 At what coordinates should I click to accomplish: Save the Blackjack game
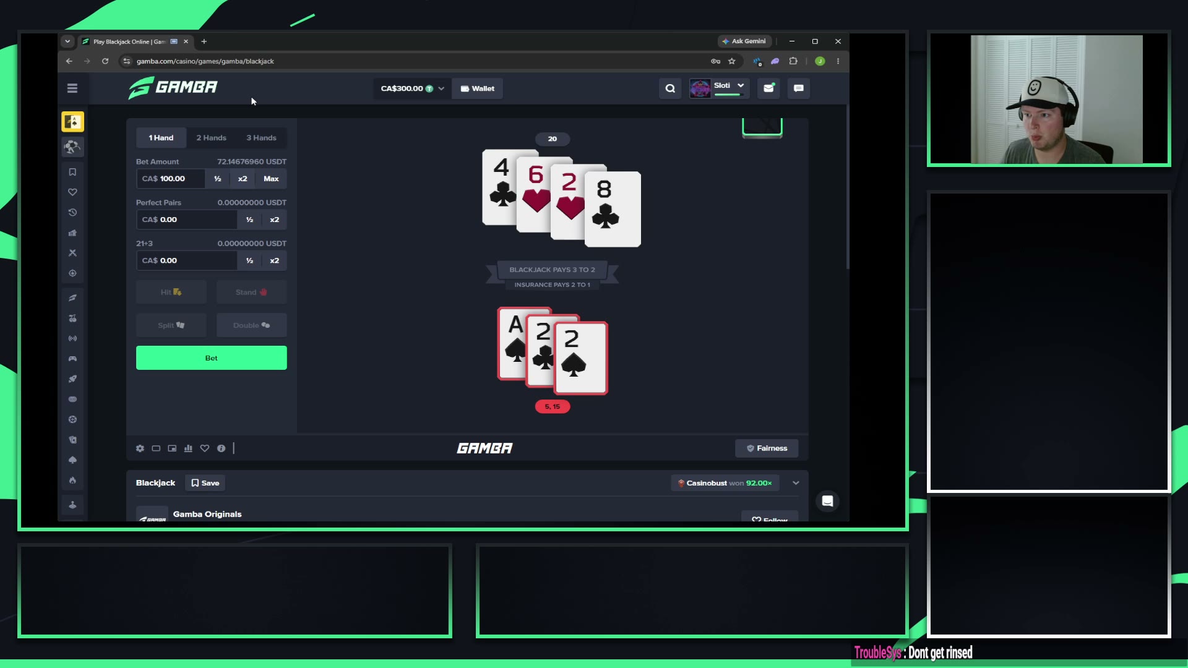(x=205, y=483)
